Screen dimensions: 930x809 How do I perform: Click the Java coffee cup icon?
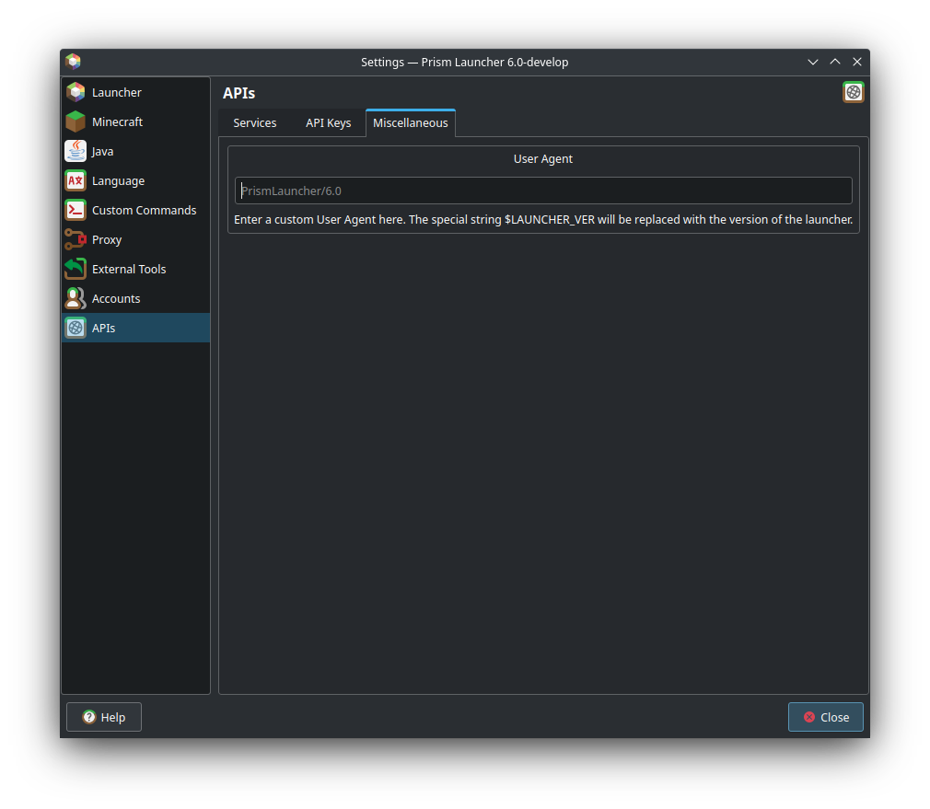76,151
